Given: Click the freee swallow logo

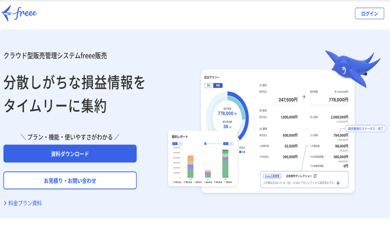Looking at the screenshot, I should (19, 13).
